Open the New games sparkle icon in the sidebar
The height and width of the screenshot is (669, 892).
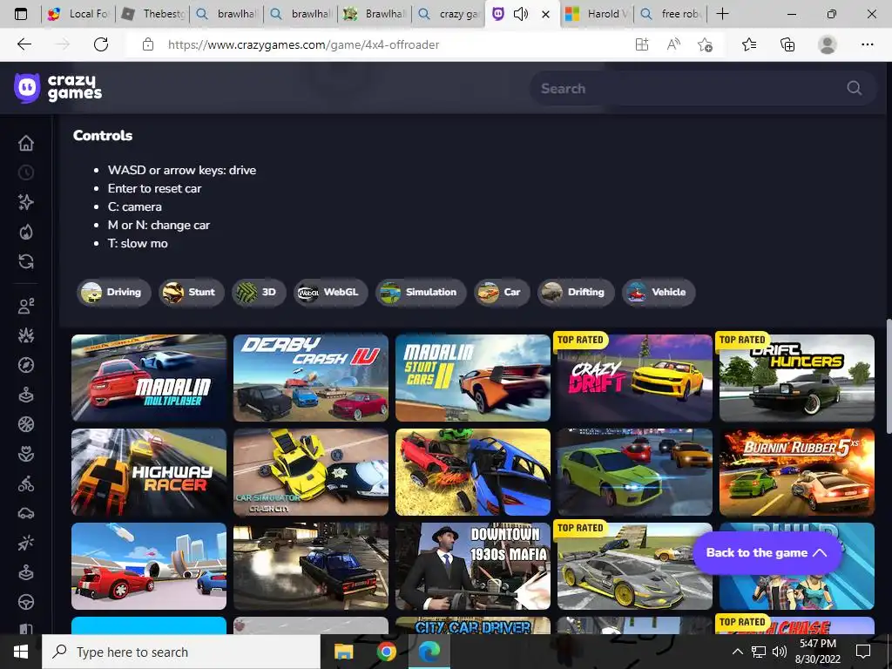26,202
